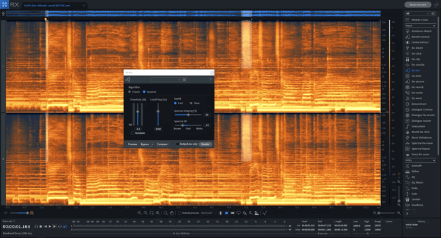441x238 pixels.
Task: Select the grab and drag hand tool
Action: pyautogui.click(x=171, y=213)
